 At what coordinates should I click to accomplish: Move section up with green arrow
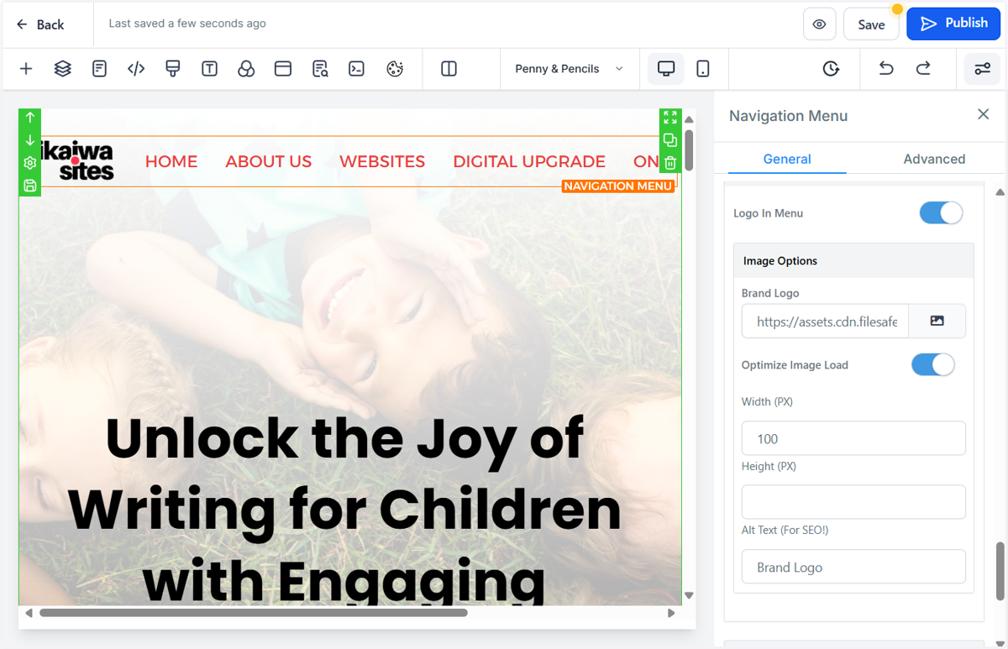(30, 118)
